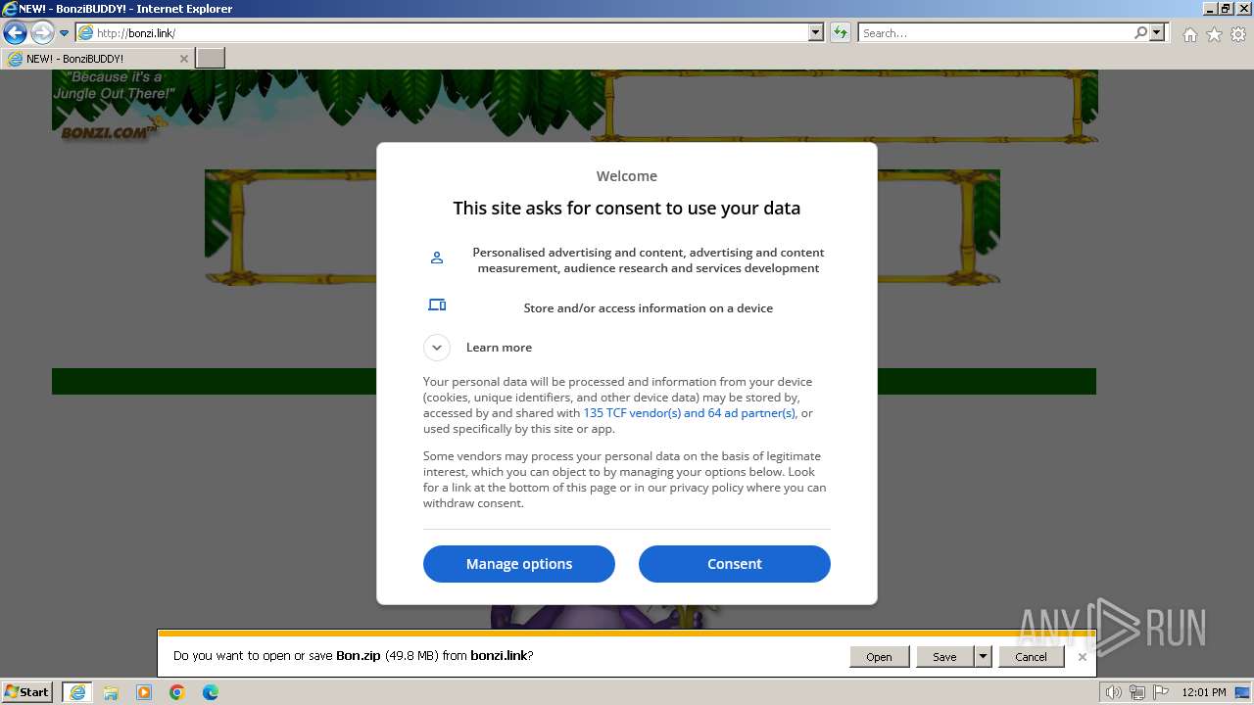Open the search provider dropdown arrow
This screenshot has width=1254, height=705.
pos(1157,33)
